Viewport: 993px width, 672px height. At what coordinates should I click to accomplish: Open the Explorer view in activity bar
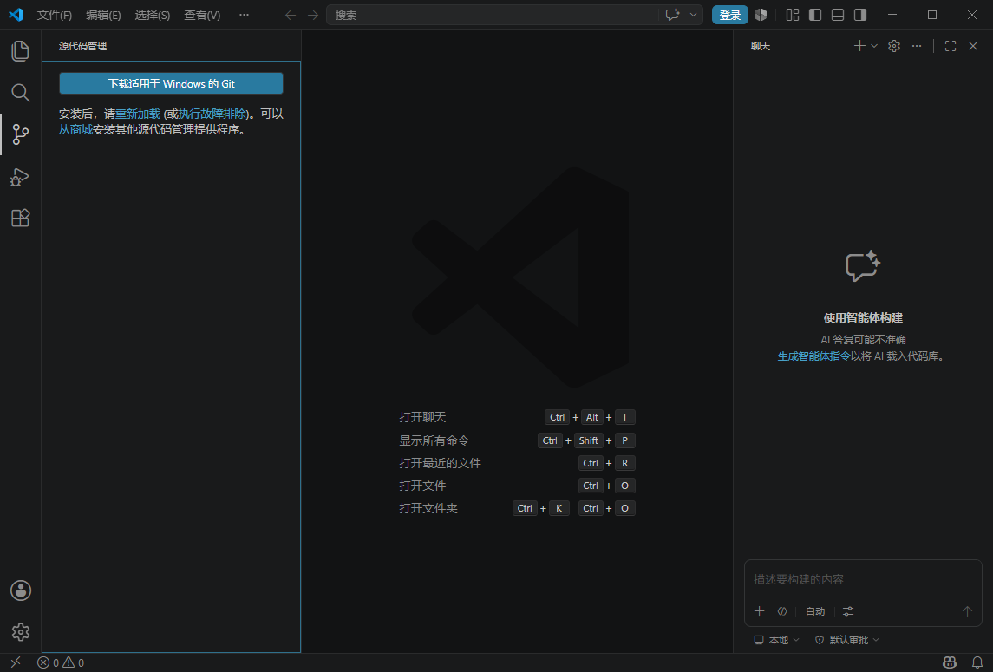(20, 50)
